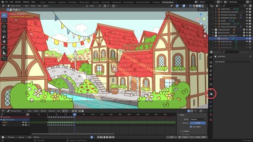This screenshot has width=253, height=142.
Task: Play the animation
Action: click(x=107, y=137)
